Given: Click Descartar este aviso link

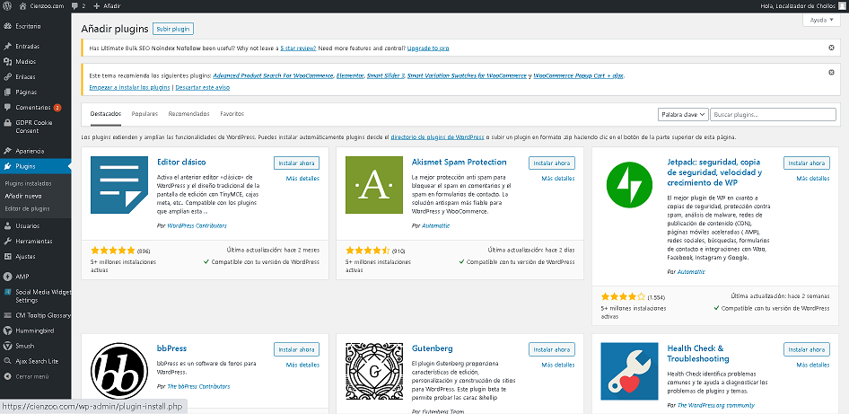Looking at the screenshot, I should pos(203,87).
